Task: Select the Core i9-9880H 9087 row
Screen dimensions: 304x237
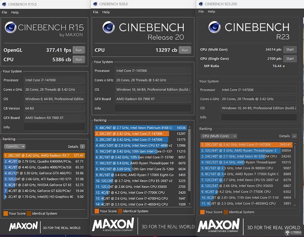Action: [x=246, y=168]
